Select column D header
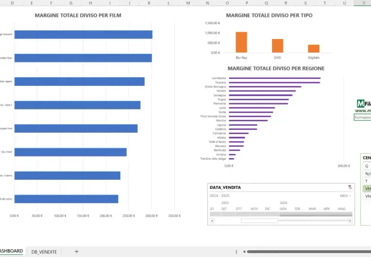The image size is (371, 257). 12,3
